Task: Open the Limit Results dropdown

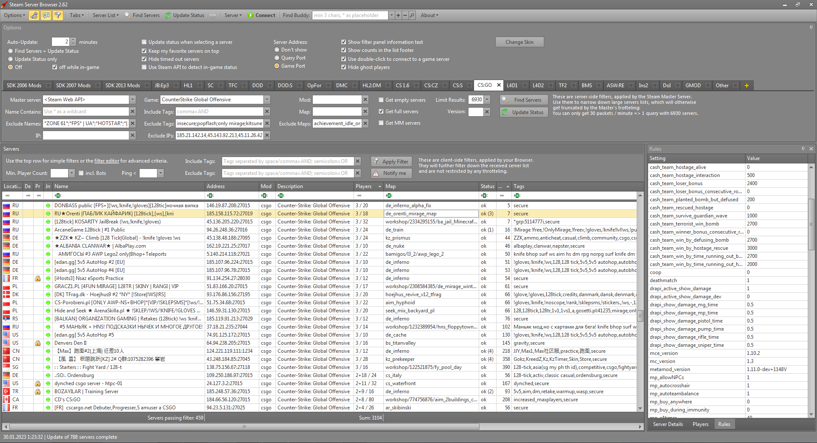Action: pos(487,100)
